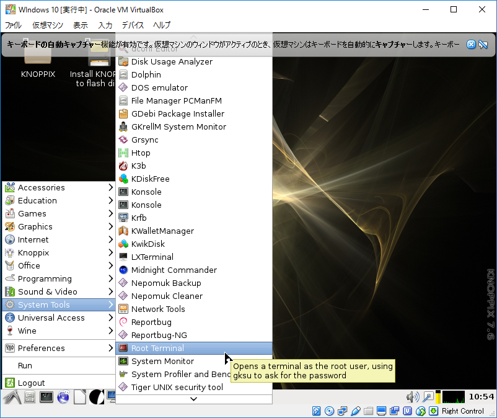
Task: Open the ヘルプ menu
Action: point(162,25)
